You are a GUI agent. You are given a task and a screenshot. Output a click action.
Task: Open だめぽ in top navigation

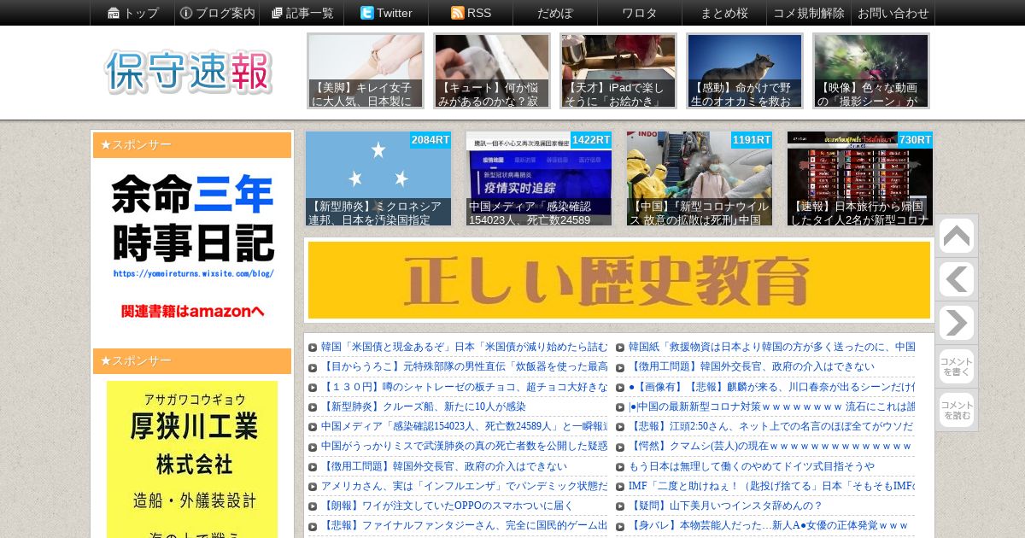[555, 13]
